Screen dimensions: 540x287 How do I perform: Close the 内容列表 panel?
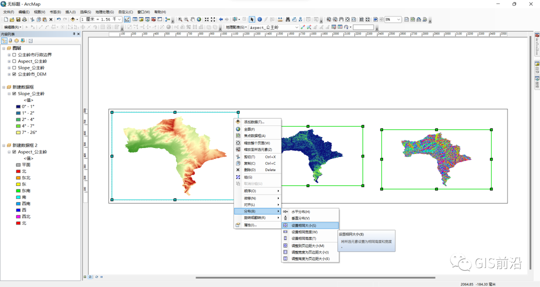pyautogui.click(x=78, y=34)
